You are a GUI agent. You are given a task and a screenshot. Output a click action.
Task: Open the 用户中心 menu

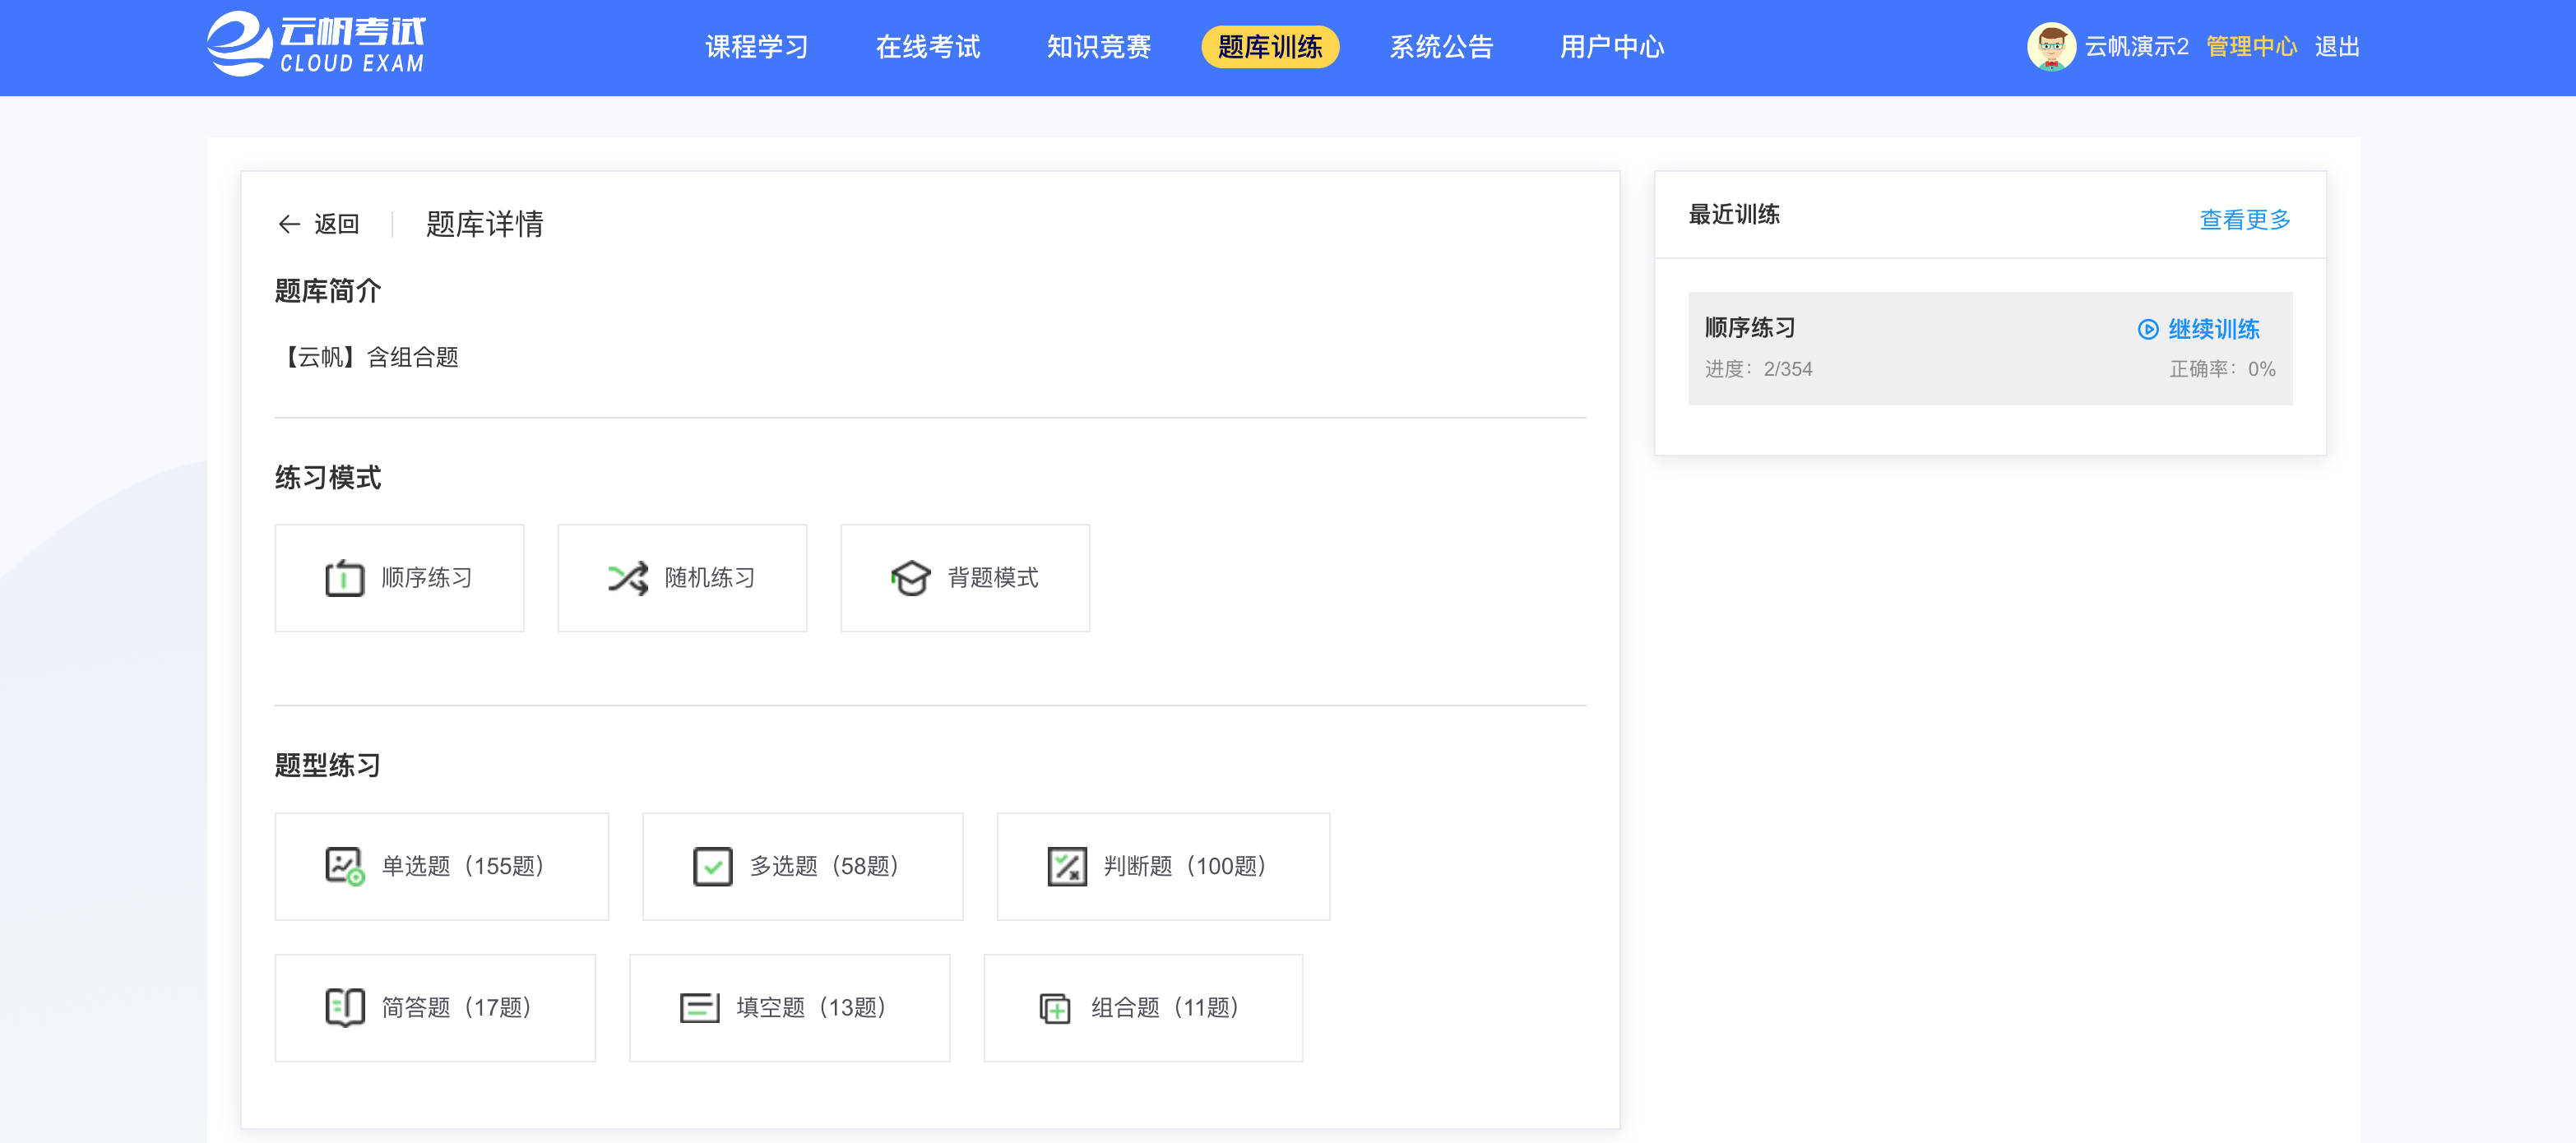pos(1612,47)
